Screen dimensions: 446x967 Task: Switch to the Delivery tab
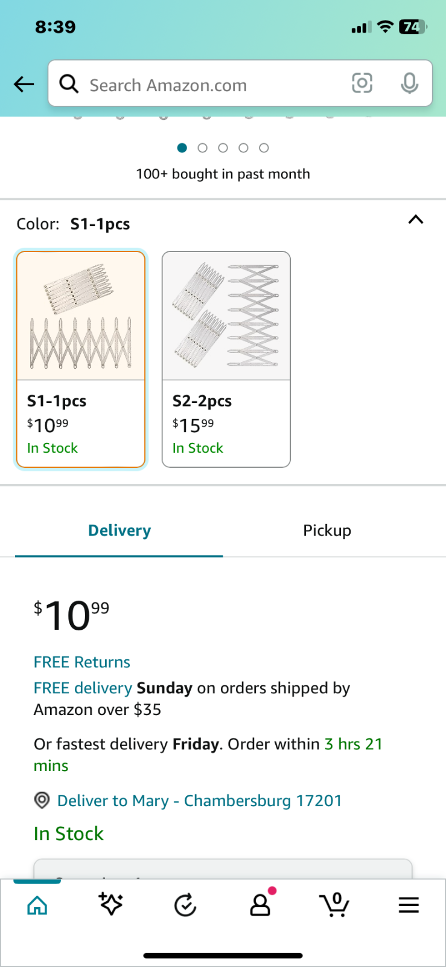pos(119,531)
